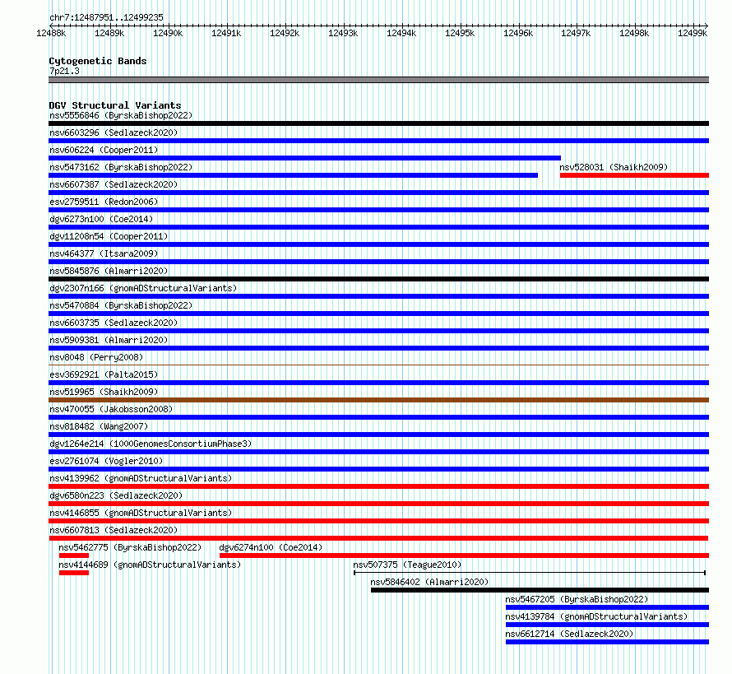This screenshot has width=732, height=674.
Task: Select the nsv470055 (Jakobsson2008) label
Action: point(111,409)
